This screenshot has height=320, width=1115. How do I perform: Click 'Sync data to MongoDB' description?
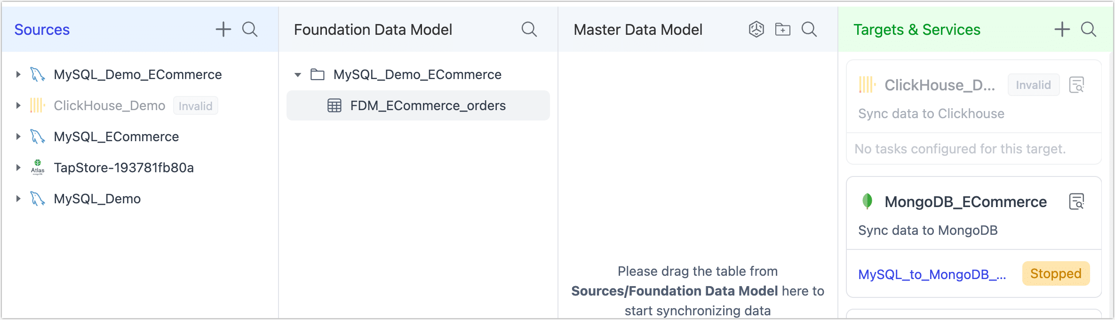(x=928, y=230)
